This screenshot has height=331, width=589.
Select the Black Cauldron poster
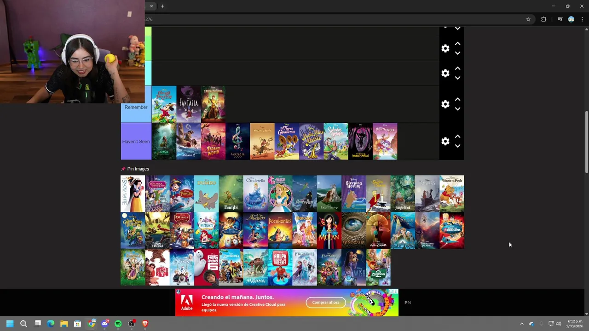coord(213,104)
